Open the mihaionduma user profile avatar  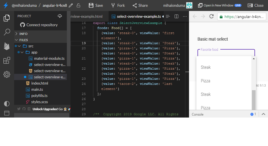(x=189, y=5)
